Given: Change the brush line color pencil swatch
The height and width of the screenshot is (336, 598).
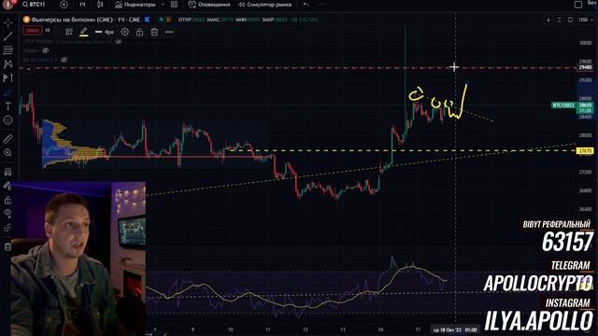Looking at the screenshot, I should [x=84, y=32].
